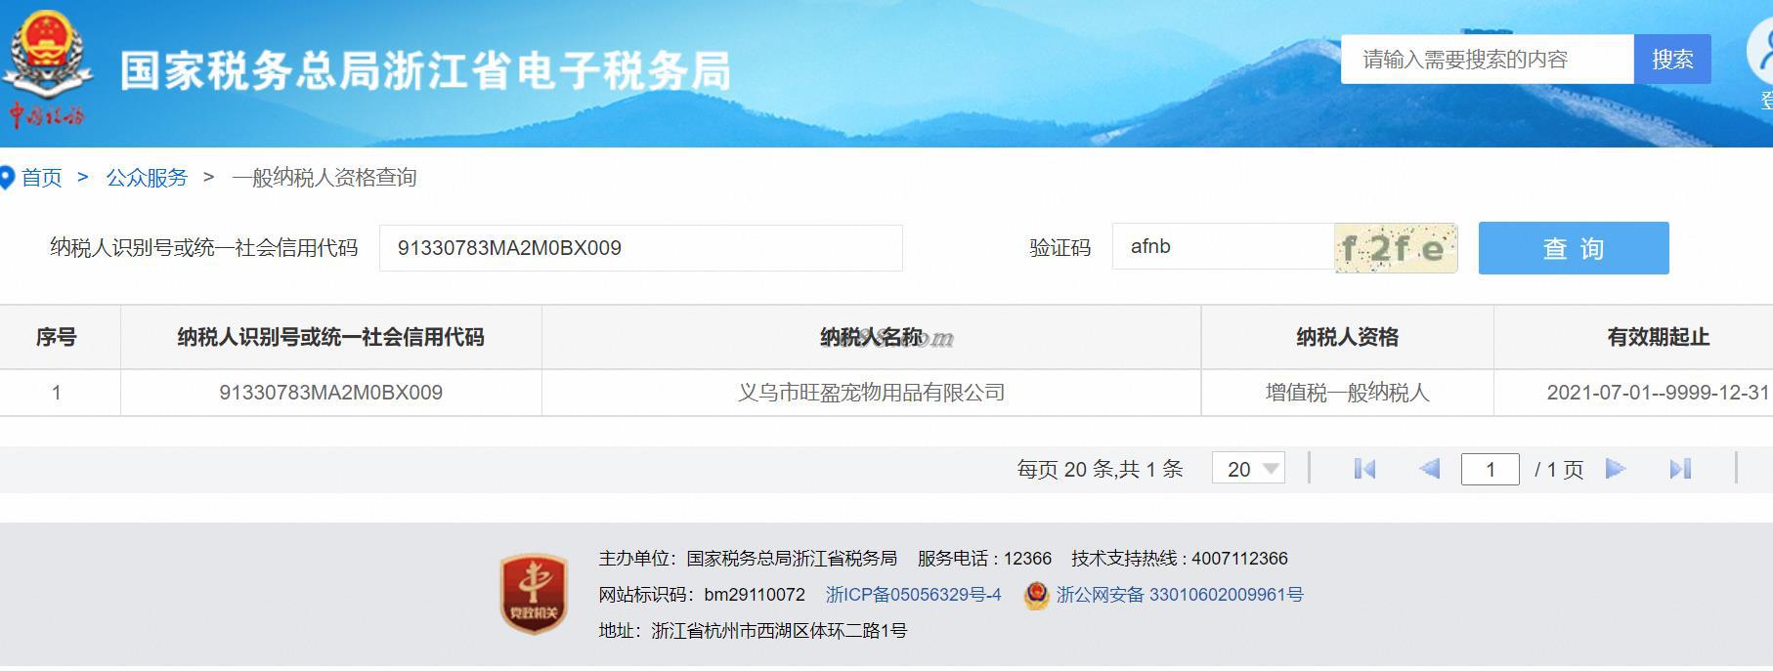Screen dimensions: 1773x671
Task: Go to last page arrow icon
Action: coord(1680,469)
